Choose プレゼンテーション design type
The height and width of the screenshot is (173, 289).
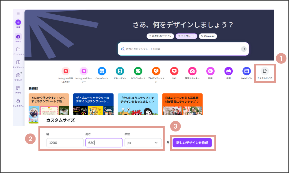point(156,75)
